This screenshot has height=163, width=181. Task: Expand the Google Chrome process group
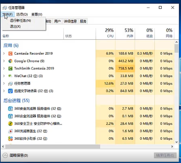(4, 61)
